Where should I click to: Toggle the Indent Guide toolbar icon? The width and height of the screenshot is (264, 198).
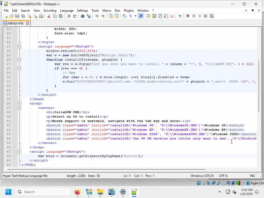pos(141,16)
